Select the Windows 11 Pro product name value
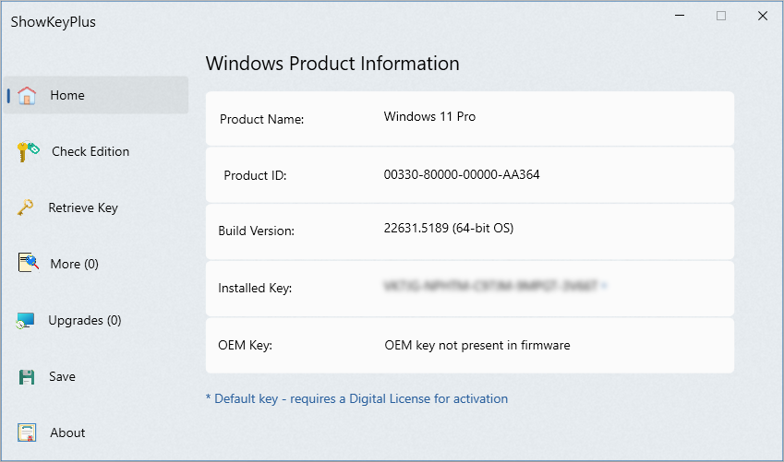Screen dimensions: 784x462 [429, 116]
